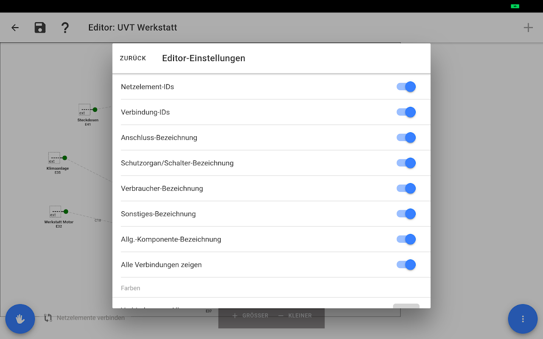Turn off Schutzorgan/Schalter-Bezeichnung switch
Image resolution: width=543 pixels, height=339 pixels.
[406, 163]
